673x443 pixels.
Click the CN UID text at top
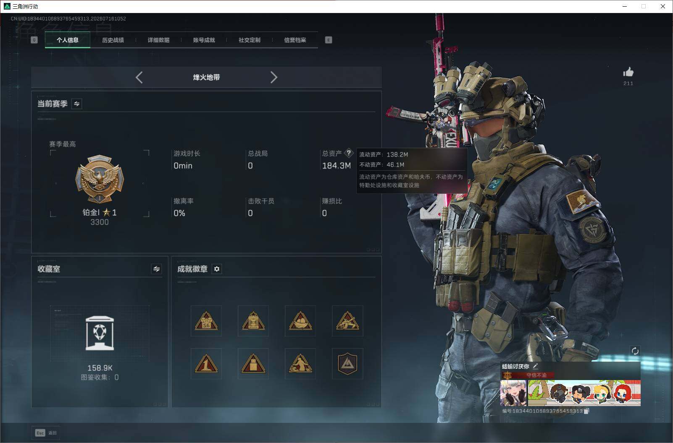(68, 18)
